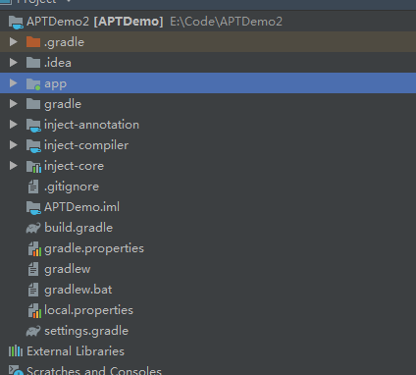
Task: Expand the gradle folder arrow
Action: [14, 104]
